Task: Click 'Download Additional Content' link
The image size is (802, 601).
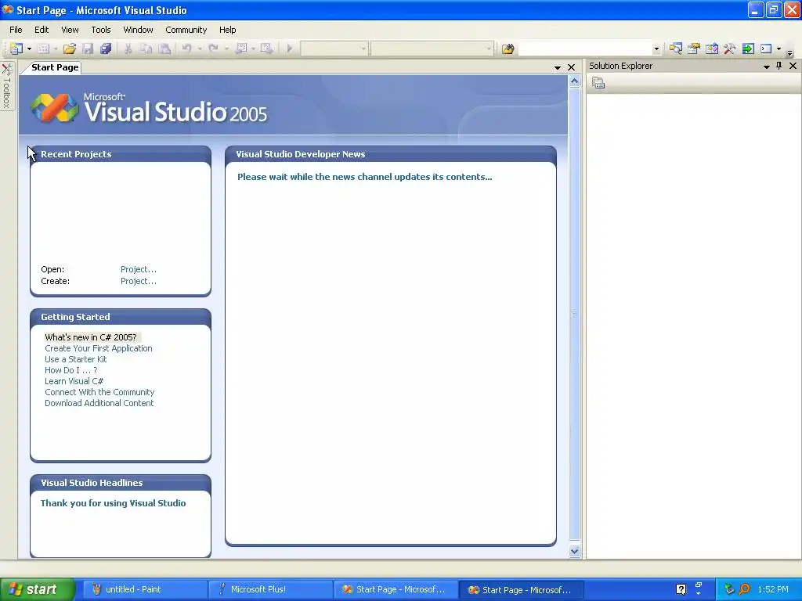Action: click(x=99, y=403)
